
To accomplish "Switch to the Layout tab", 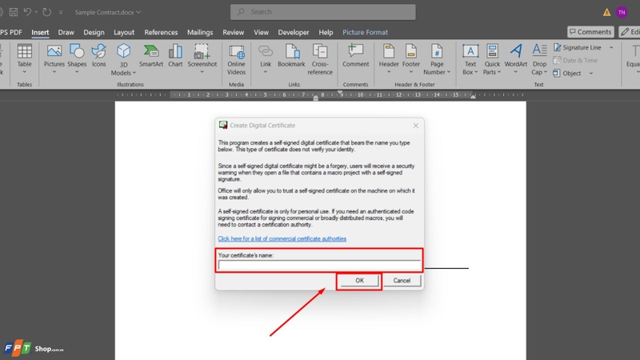I will pos(124,32).
